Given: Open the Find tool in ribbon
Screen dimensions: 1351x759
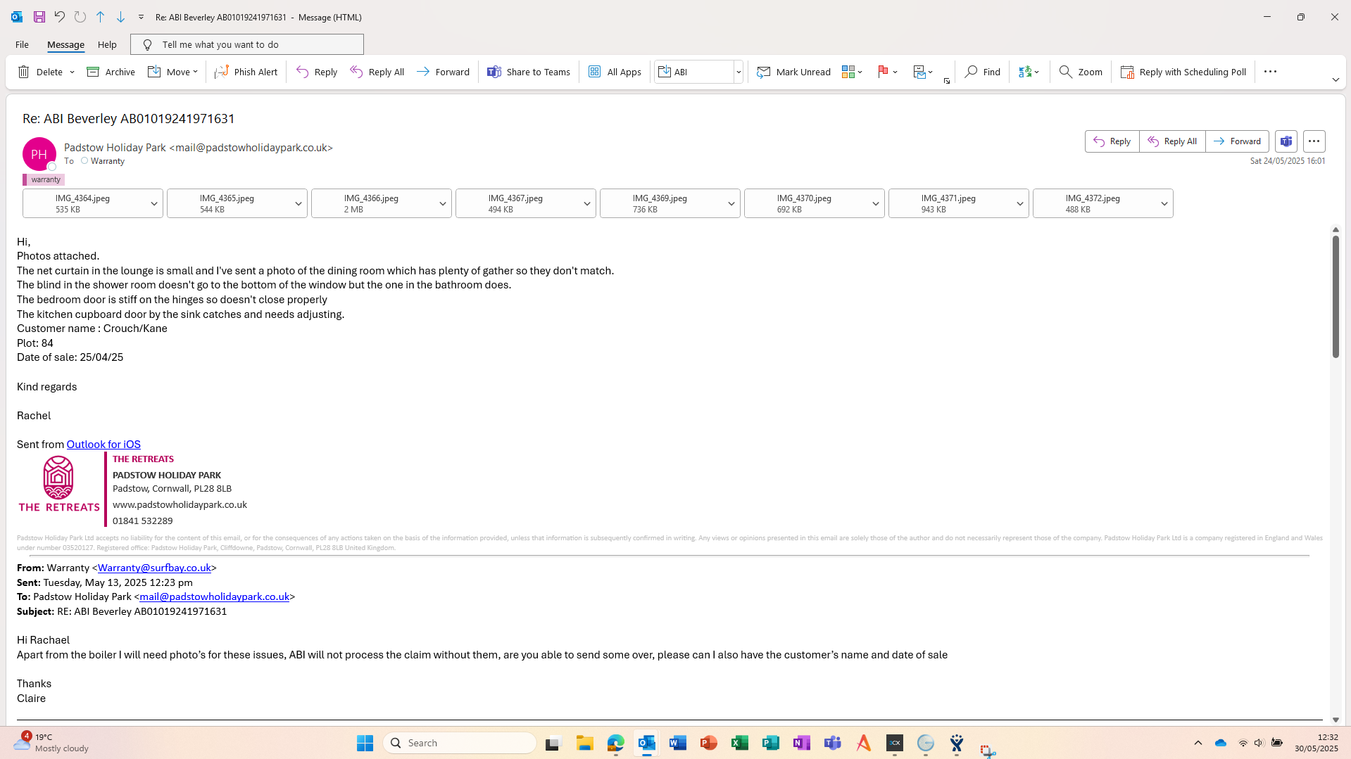Looking at the screenshot, I should tap(982, 72).
